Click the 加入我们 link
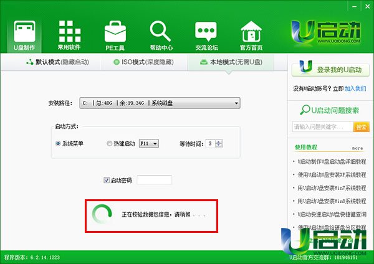The height and width of the screenshot is (264, 374). pyautogui.click(x=355, y=88)
